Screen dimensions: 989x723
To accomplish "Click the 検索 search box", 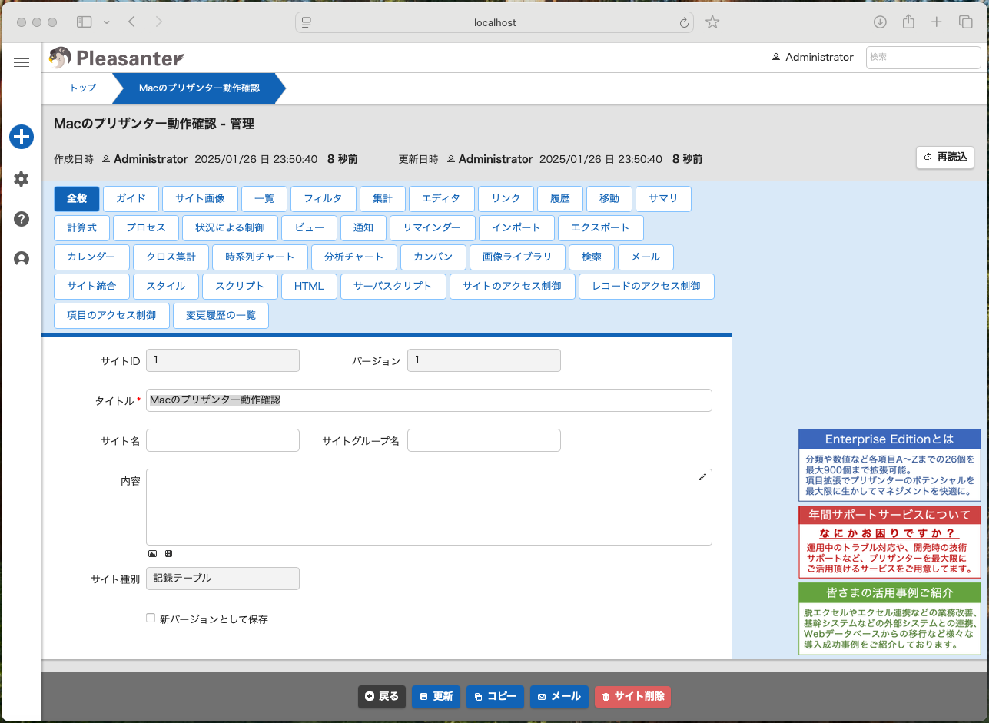I will [x=923, y=57].
